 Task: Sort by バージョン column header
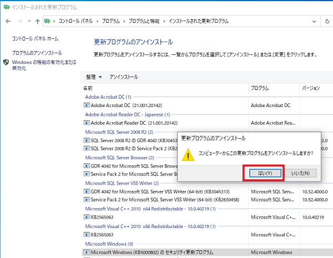311,88
